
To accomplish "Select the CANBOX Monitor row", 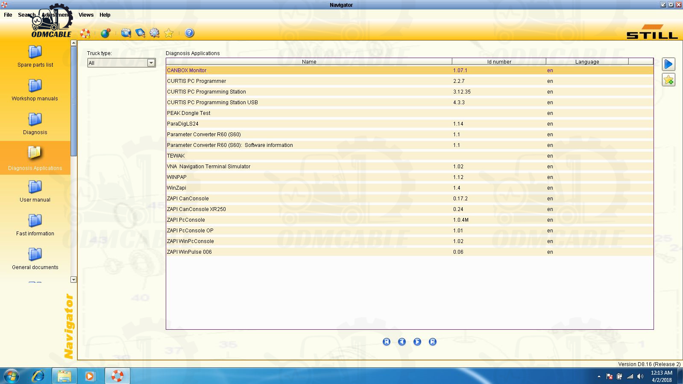I will (410, 70).
